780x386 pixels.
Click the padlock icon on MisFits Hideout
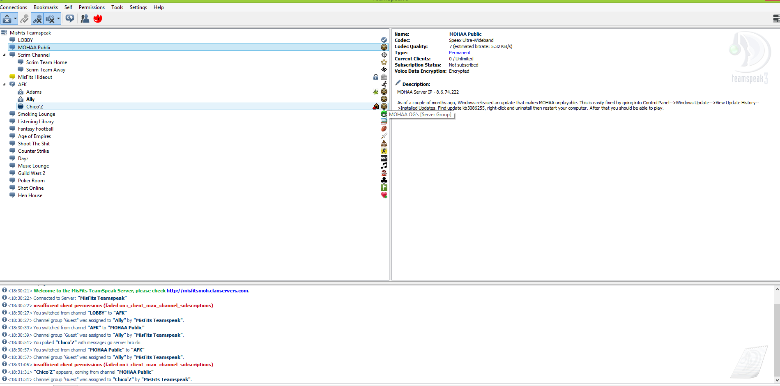pos(375,77)
